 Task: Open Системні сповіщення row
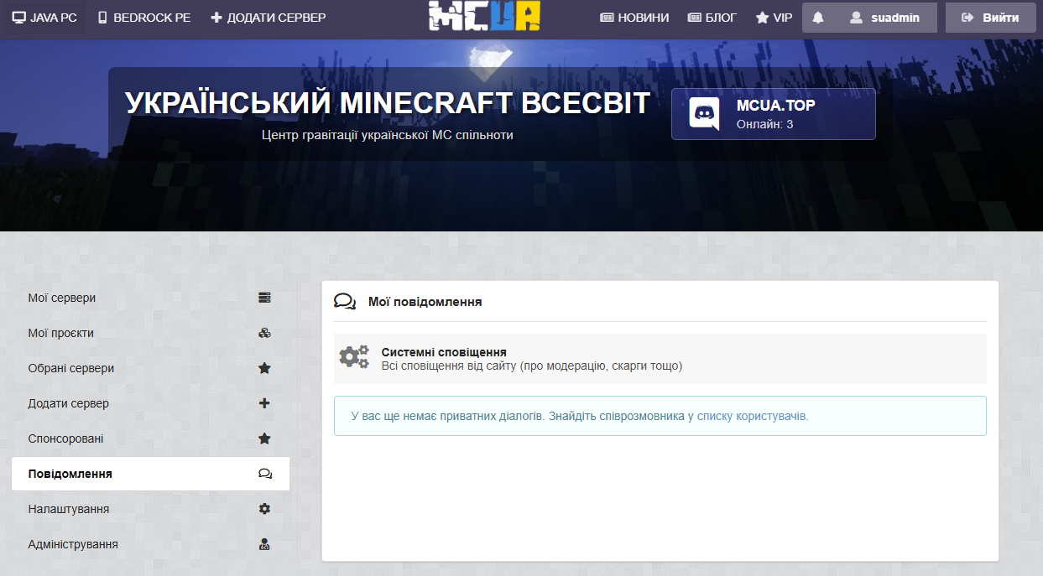coord(660,359)
